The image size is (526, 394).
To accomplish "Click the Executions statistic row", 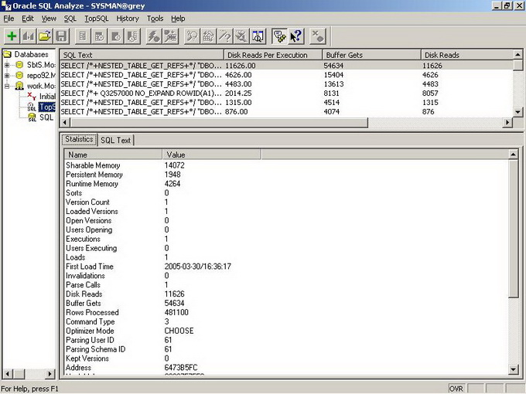I will 286,239.
